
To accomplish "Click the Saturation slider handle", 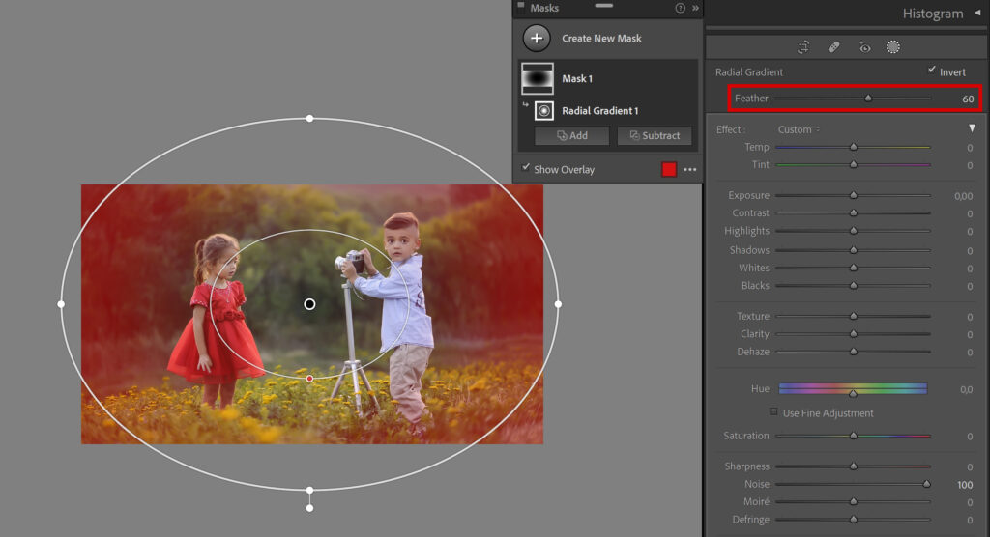I will [854, 436].
